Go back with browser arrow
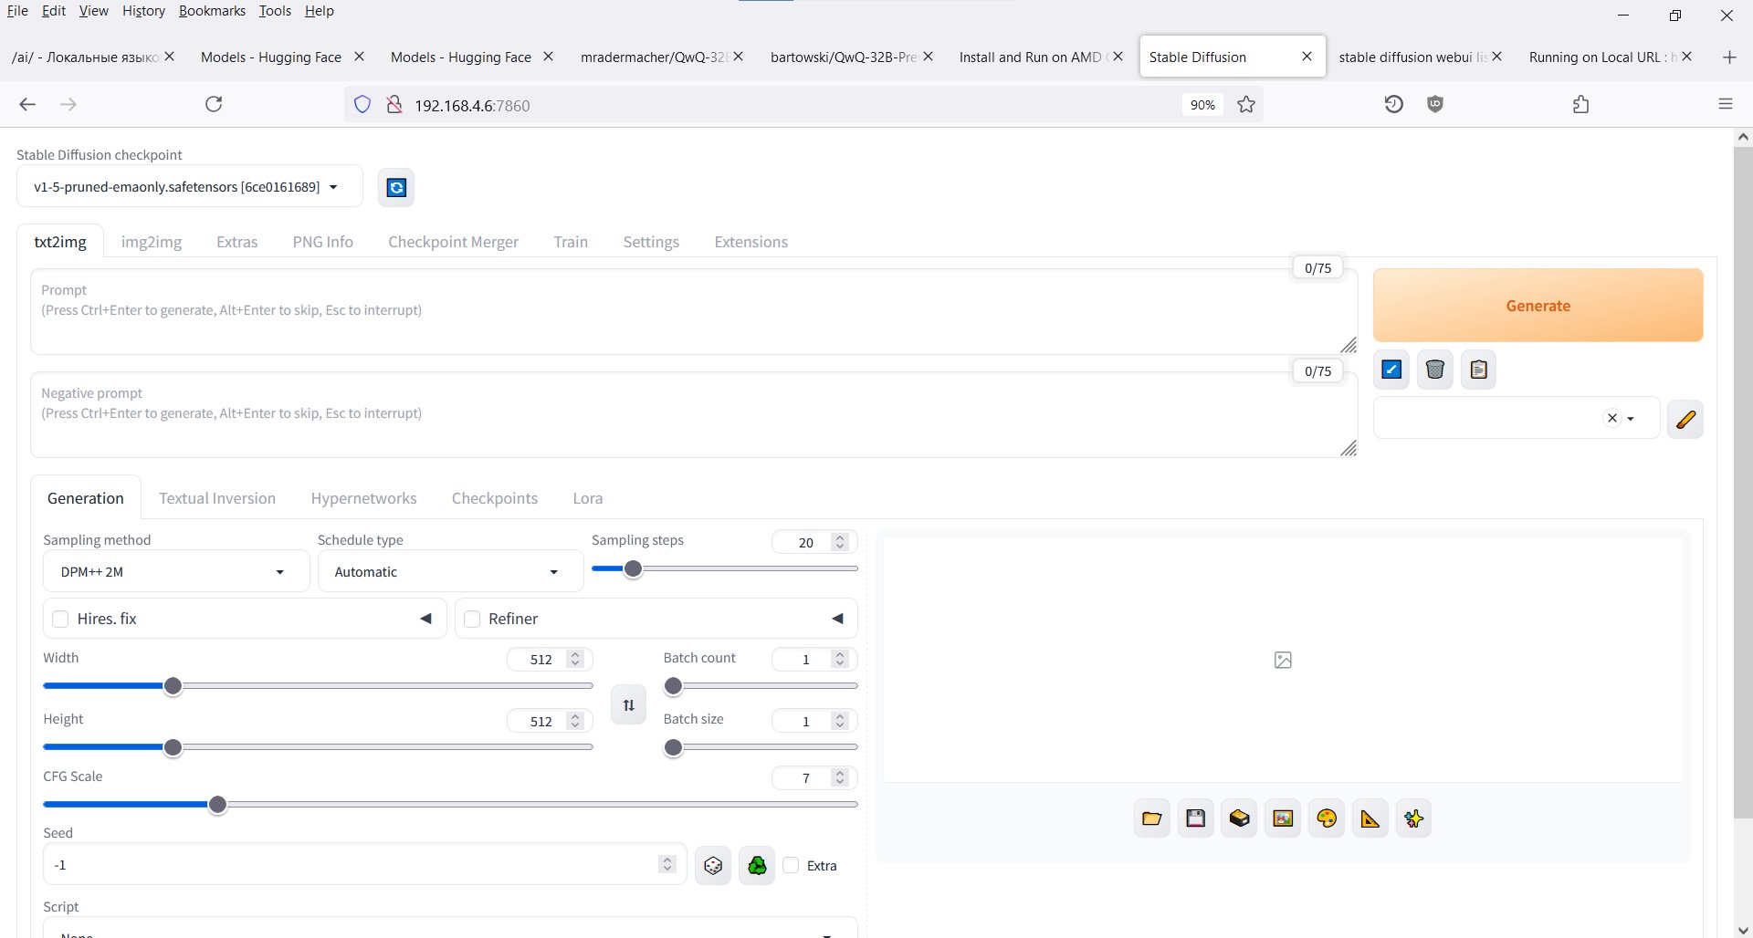The height and width of the screenshot is (938, 1753). pyautogui.click(x=27, y=104)
